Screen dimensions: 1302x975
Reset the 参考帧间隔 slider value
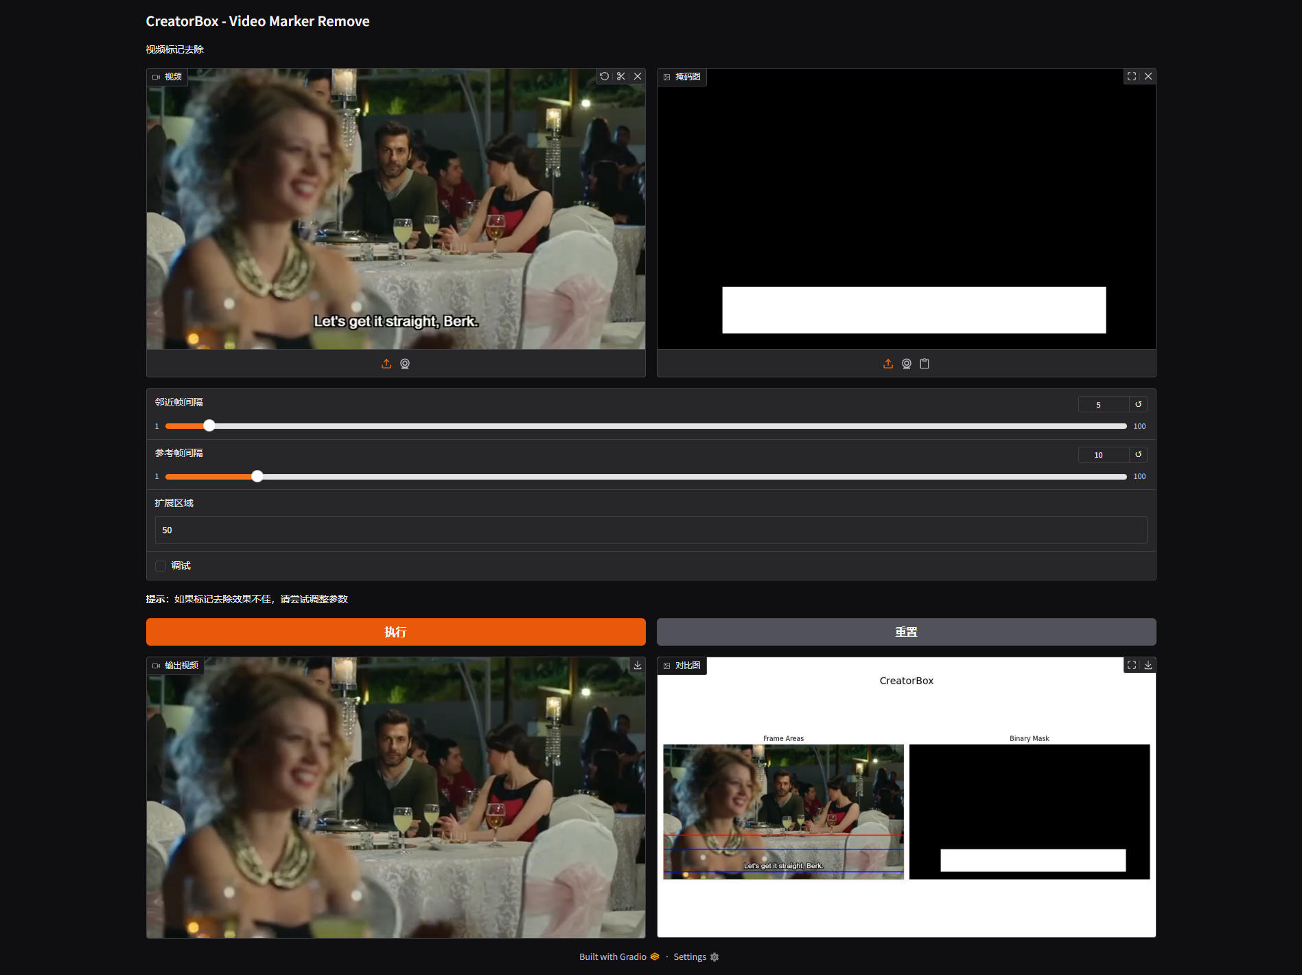1139,454
